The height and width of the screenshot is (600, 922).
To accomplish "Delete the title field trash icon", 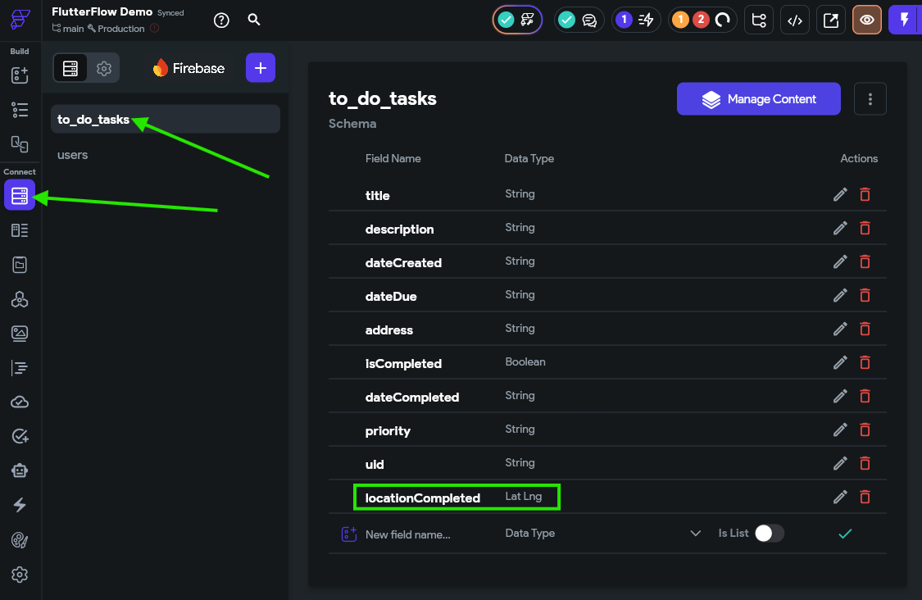I will pyautogui.click(x=865, y=194).
